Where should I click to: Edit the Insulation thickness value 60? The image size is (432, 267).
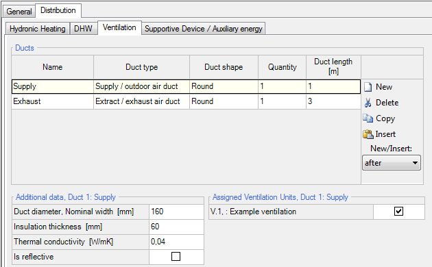coord(176,227)
